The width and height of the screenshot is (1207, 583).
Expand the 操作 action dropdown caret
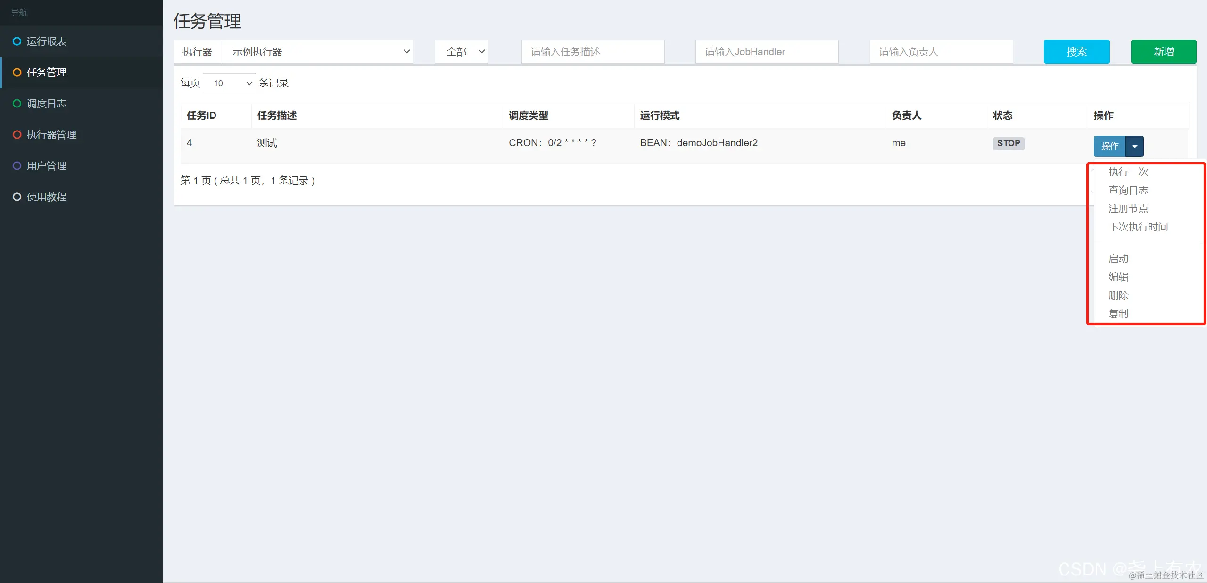click(x=1135, y=146)
